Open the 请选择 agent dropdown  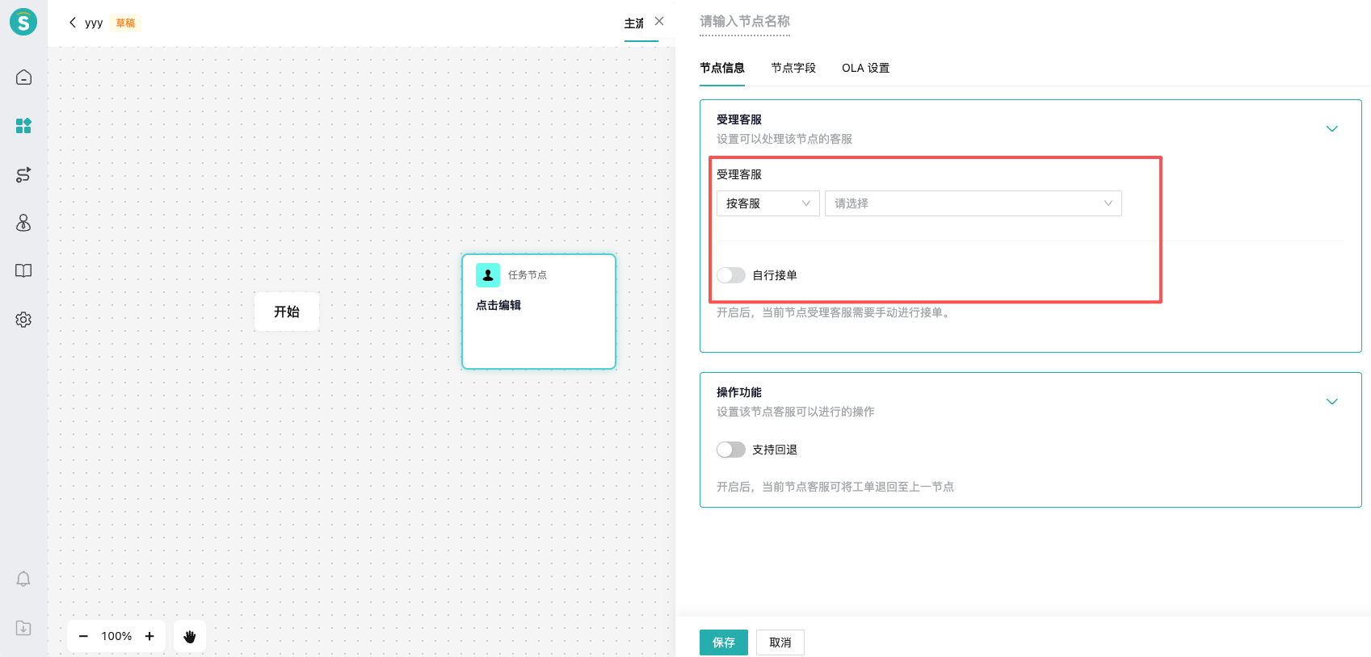[973, 203]
